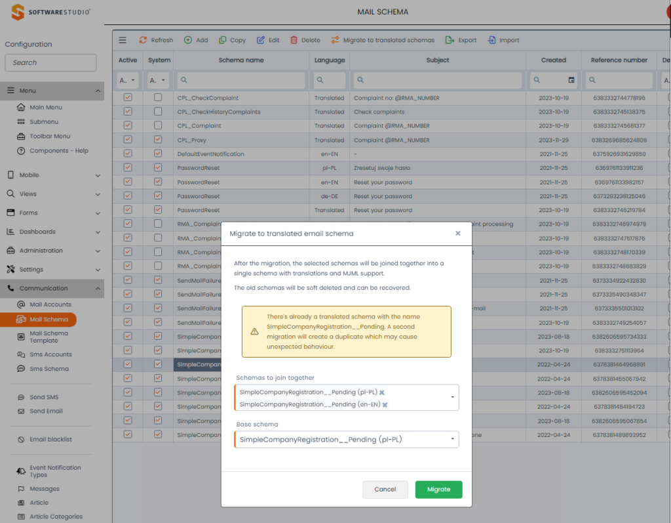Remove the pl-PL schema tag from the list
This screenshot has width=671, height=523.
[382, 392]
